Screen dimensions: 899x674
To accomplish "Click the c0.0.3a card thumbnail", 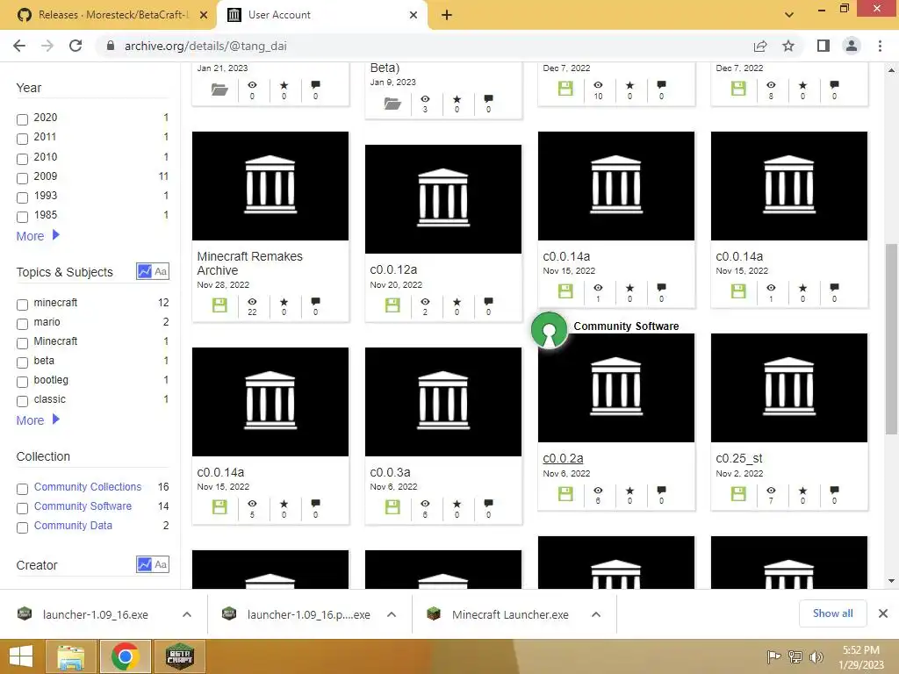I will click(443, 402).
